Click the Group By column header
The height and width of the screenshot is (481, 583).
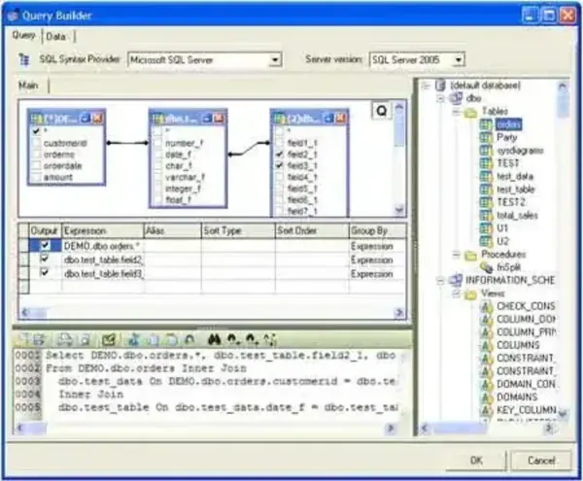377,231
